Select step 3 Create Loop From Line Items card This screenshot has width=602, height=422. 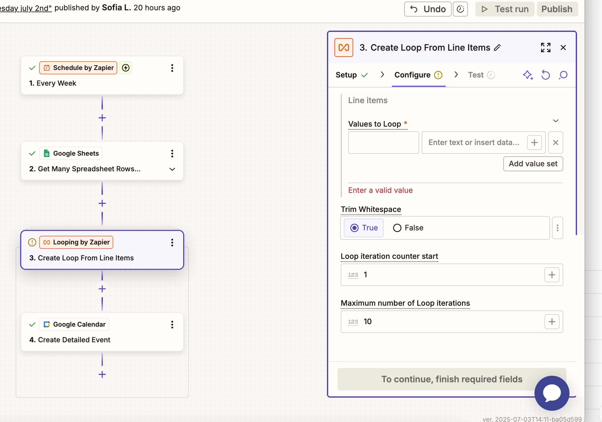102,250
